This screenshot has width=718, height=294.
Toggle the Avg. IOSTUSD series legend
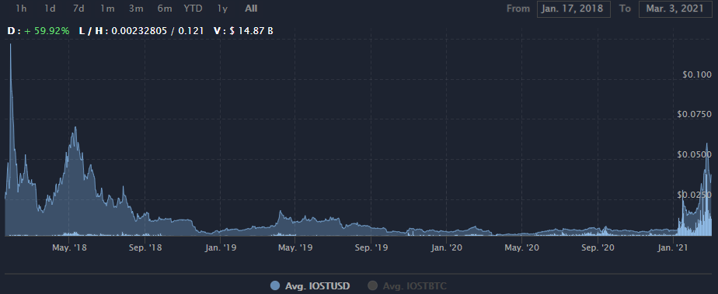pyautogui.click(x=310, y=286)
